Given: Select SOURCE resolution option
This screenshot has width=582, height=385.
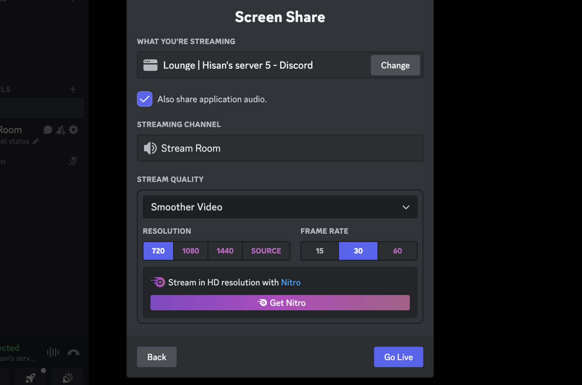Looking at the screenshot, I should 266,251.
